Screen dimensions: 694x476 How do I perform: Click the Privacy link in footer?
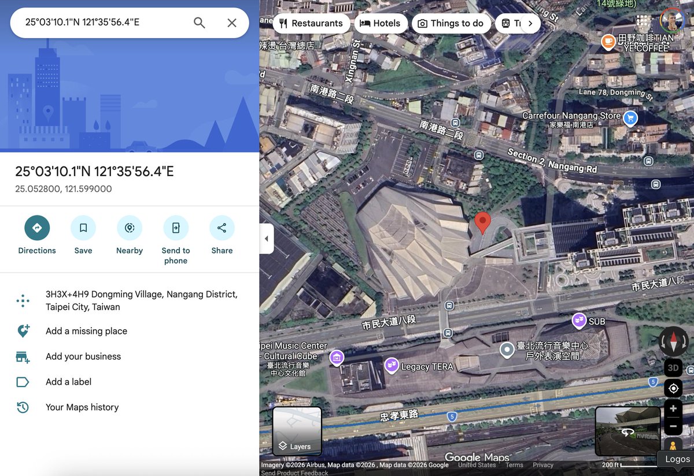pos(543,465)
